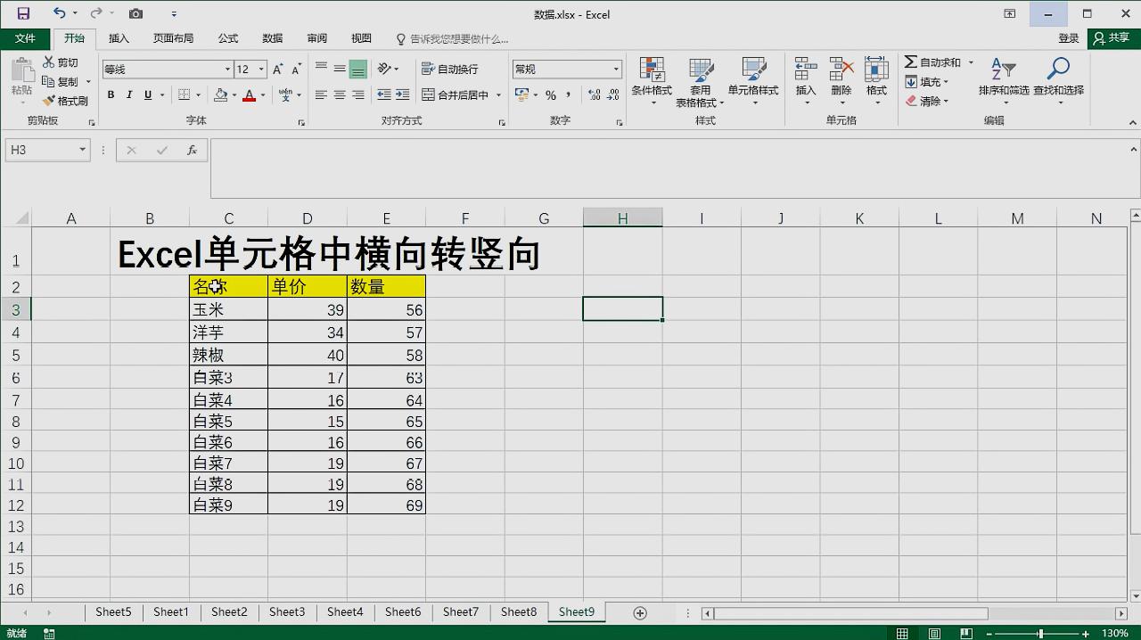The width and height of the screenshot is (1141, 640).
Task: Click the Format Painter brush icon
Action: click(x=49, y=101)
